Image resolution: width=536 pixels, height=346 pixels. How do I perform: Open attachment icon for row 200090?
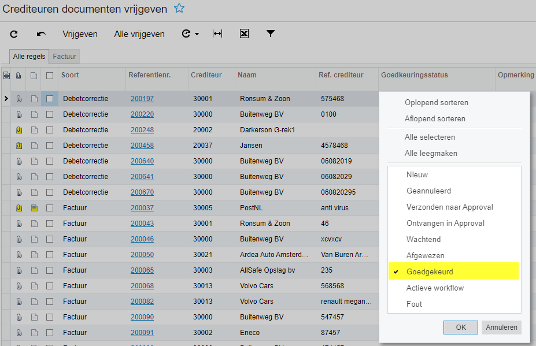point(19,317)
